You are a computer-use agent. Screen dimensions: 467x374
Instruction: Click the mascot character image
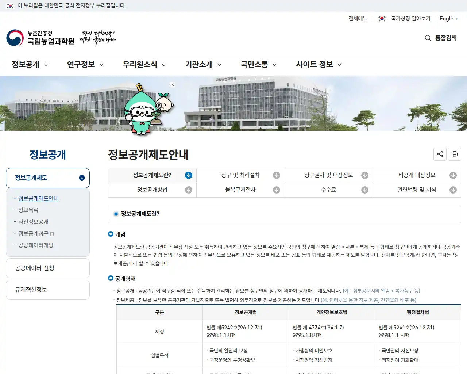click(148, 109)
